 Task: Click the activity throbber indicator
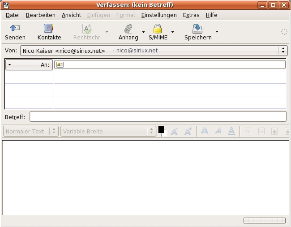[284, 32]
